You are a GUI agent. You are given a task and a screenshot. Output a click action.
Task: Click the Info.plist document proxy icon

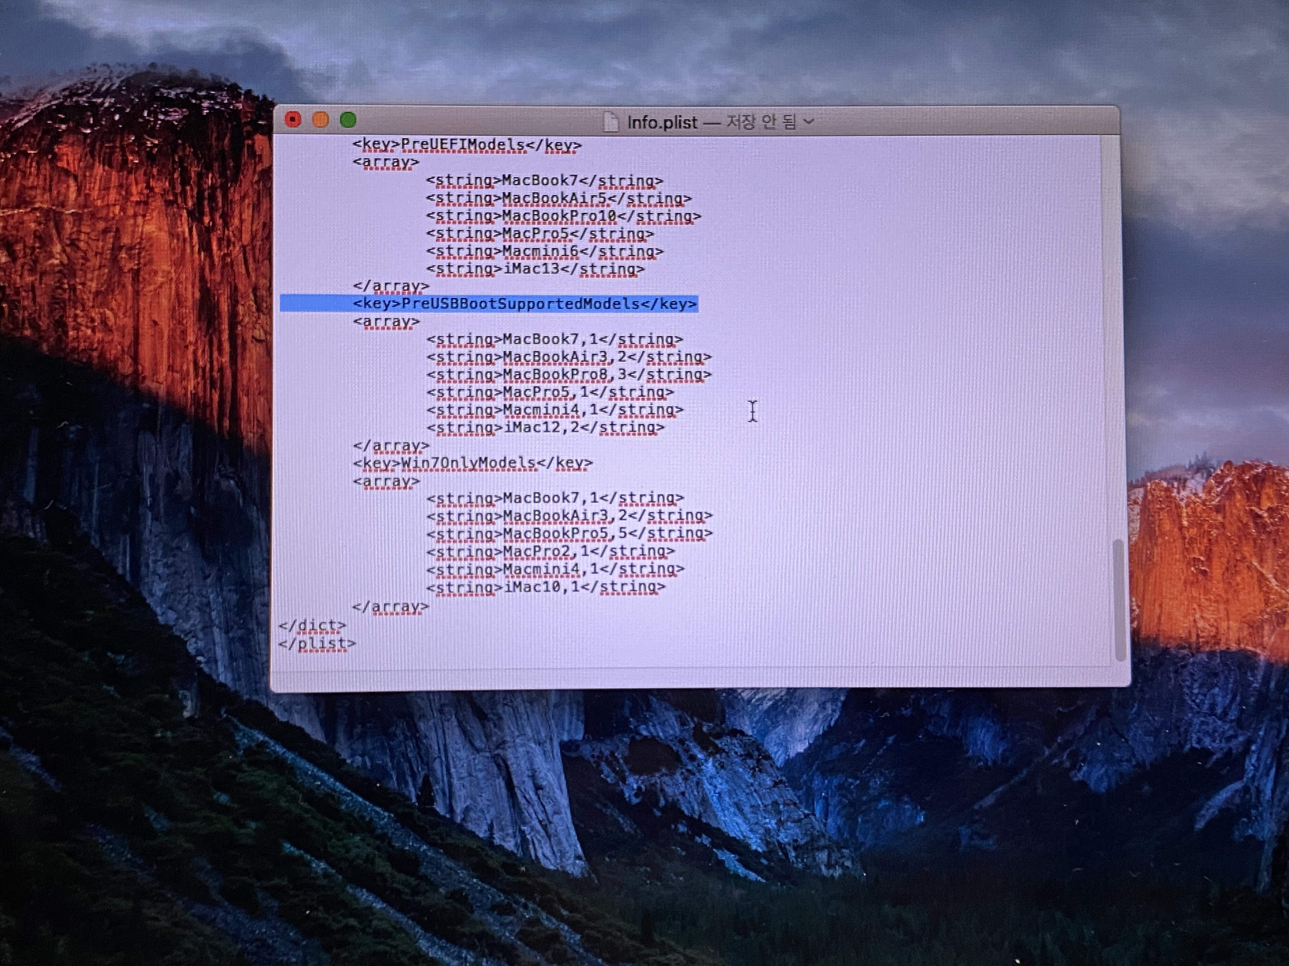coord(610,122)
